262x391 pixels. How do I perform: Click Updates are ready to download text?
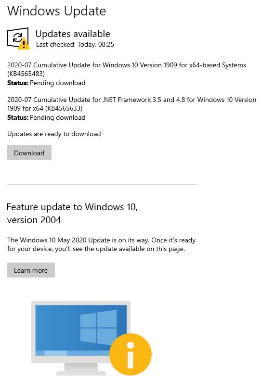[x=54, y=134]
